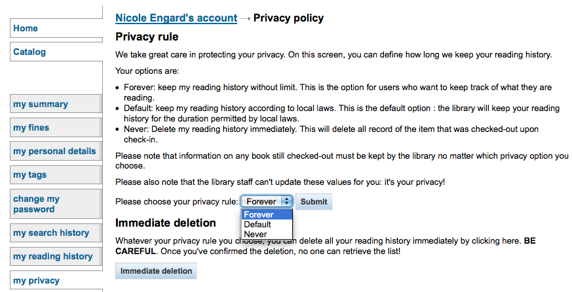Viewport: 572px width, 292px height.
Task: Click the Immediate deletion heading
Action: coord(166,223)
